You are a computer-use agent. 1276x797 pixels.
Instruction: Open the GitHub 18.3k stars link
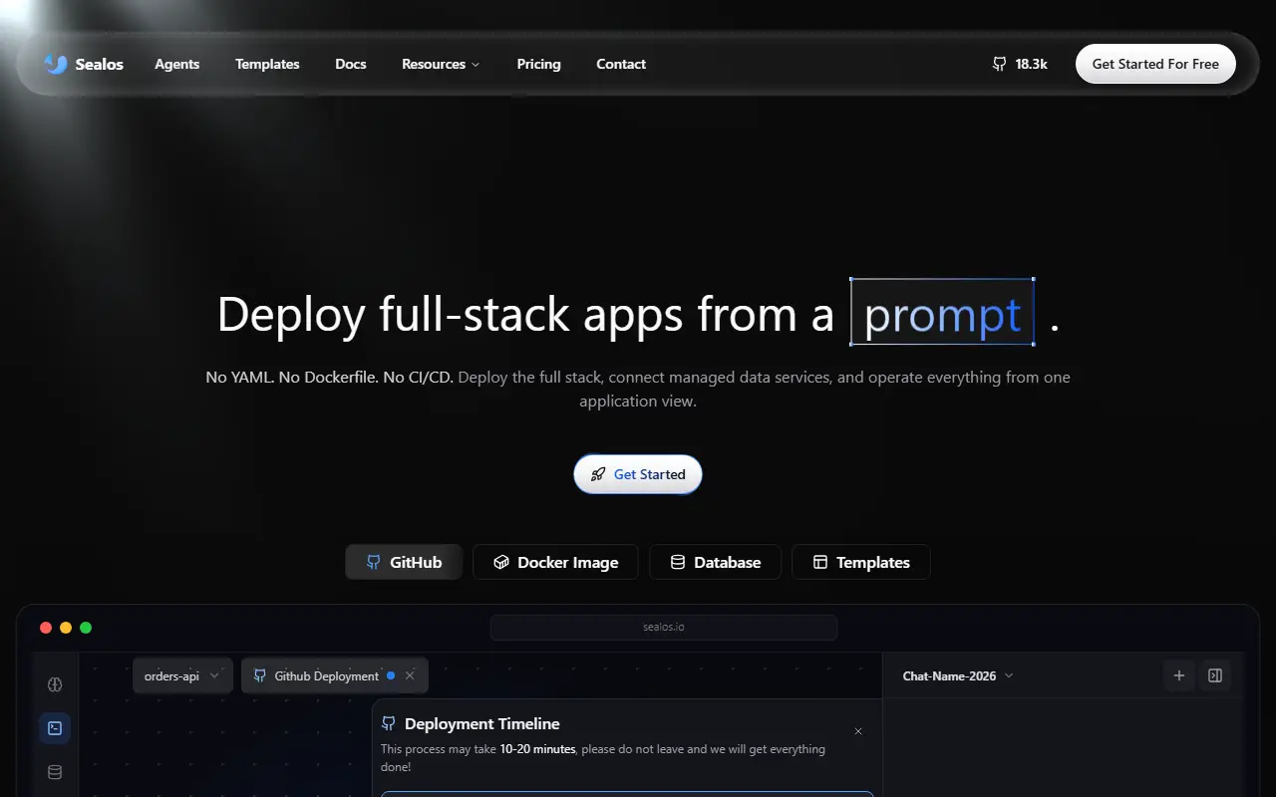[x=1020, y=64]
